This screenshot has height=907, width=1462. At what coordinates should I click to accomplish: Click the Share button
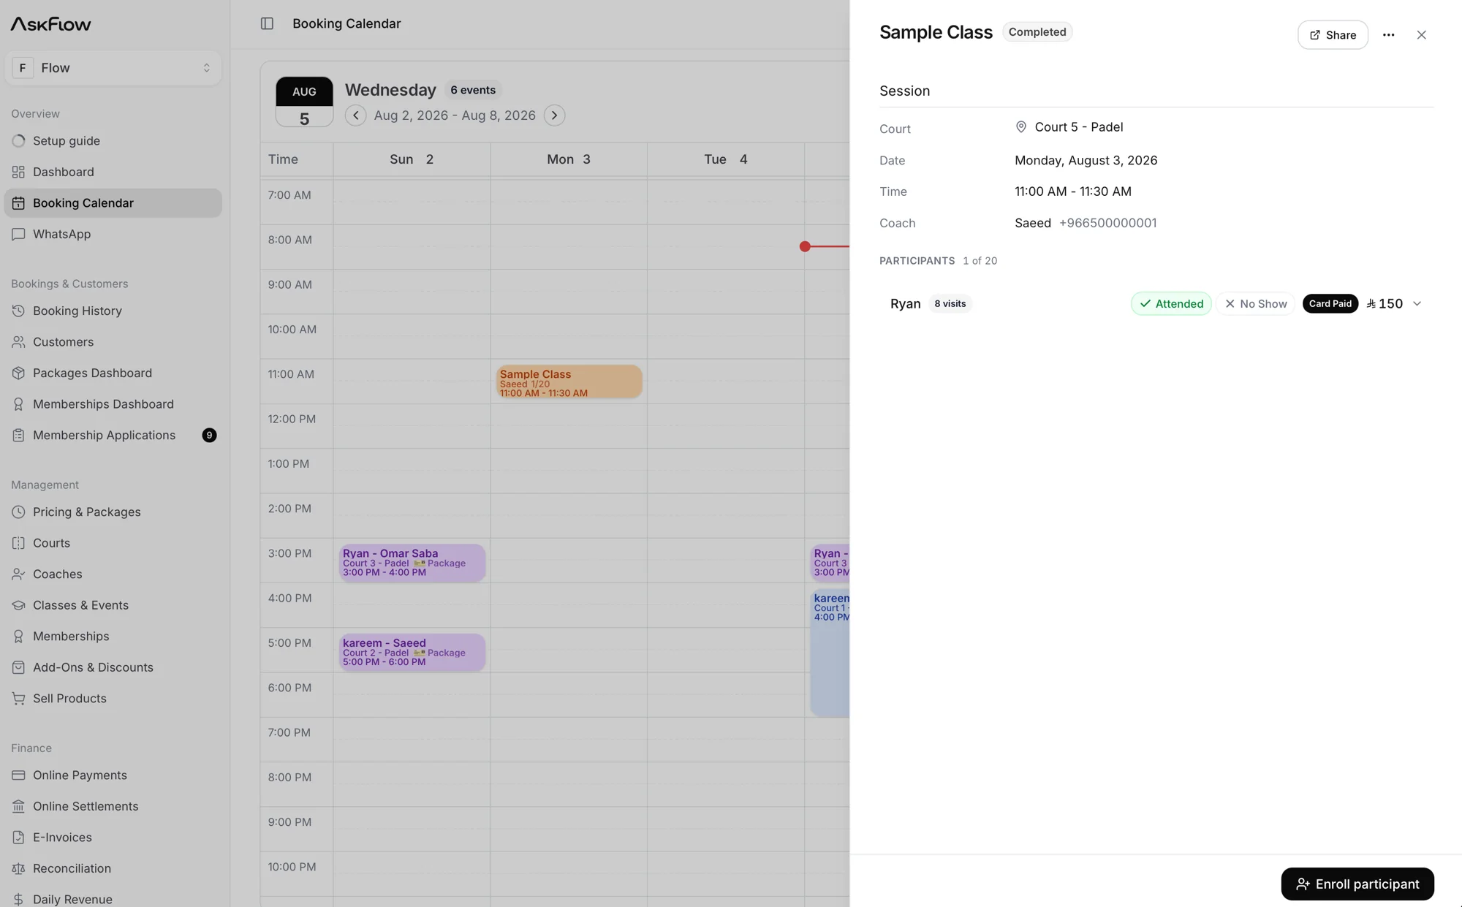tap(1333, 35)
